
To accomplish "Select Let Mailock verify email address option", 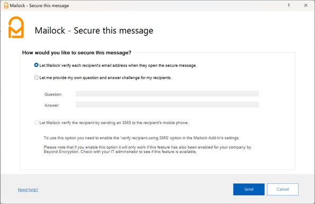I will click(36, 65).
